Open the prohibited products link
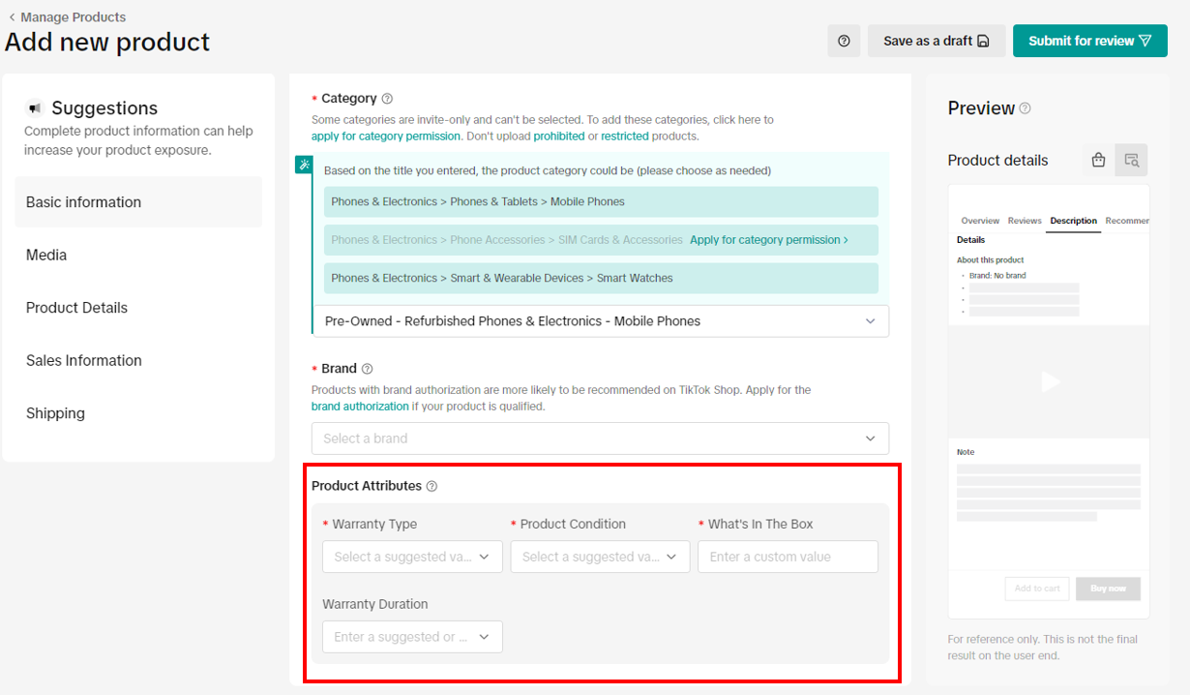The height and width of the screenshot is (695, 1190). (559, 136)
